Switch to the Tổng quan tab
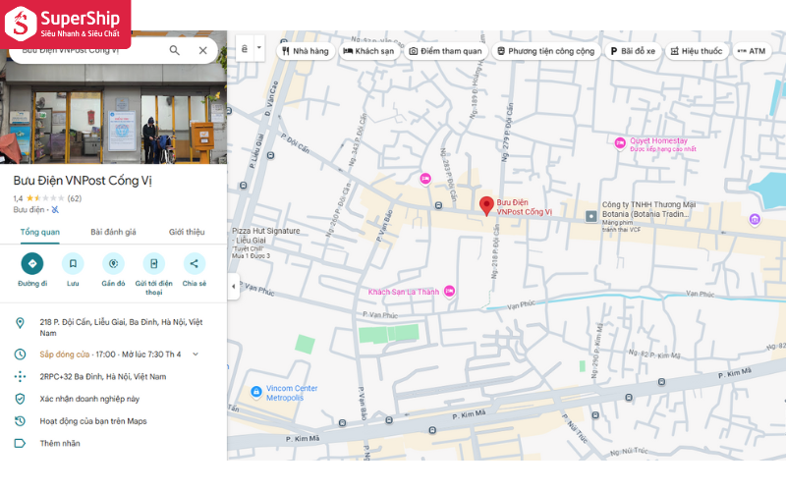The image size is (786, 491). [39, 232]
